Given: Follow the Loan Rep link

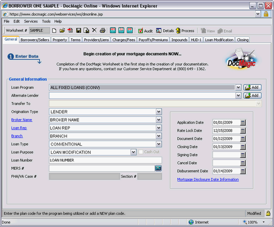Looking at the screenshot, I should point(19,128).
